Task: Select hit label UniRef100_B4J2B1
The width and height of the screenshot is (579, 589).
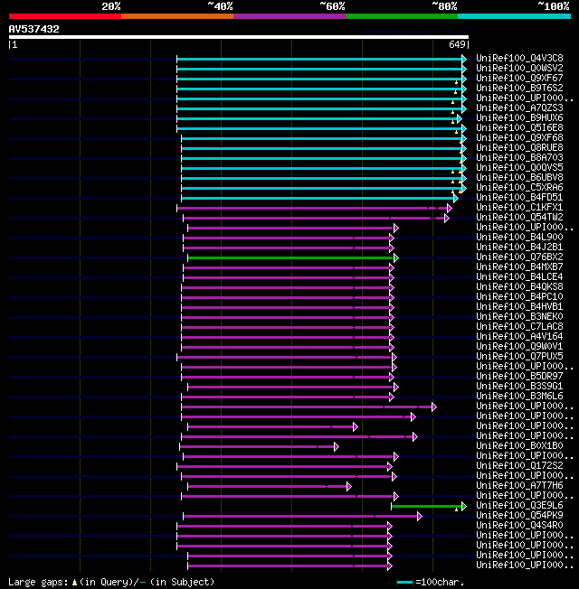Action: click(x=519, y=248)
